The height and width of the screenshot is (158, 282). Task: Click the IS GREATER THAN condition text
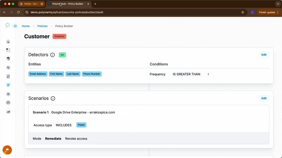187,74
